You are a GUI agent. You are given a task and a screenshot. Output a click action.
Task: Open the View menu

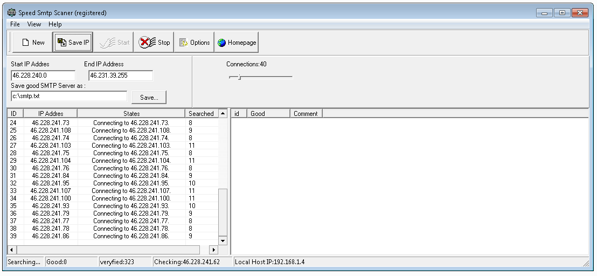pyautogui.click(x=34, y=24)
